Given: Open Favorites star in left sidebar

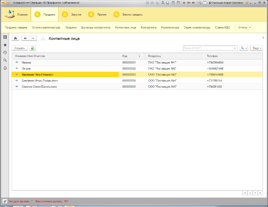Looking at the screenshot, I should tap(5, 45).
